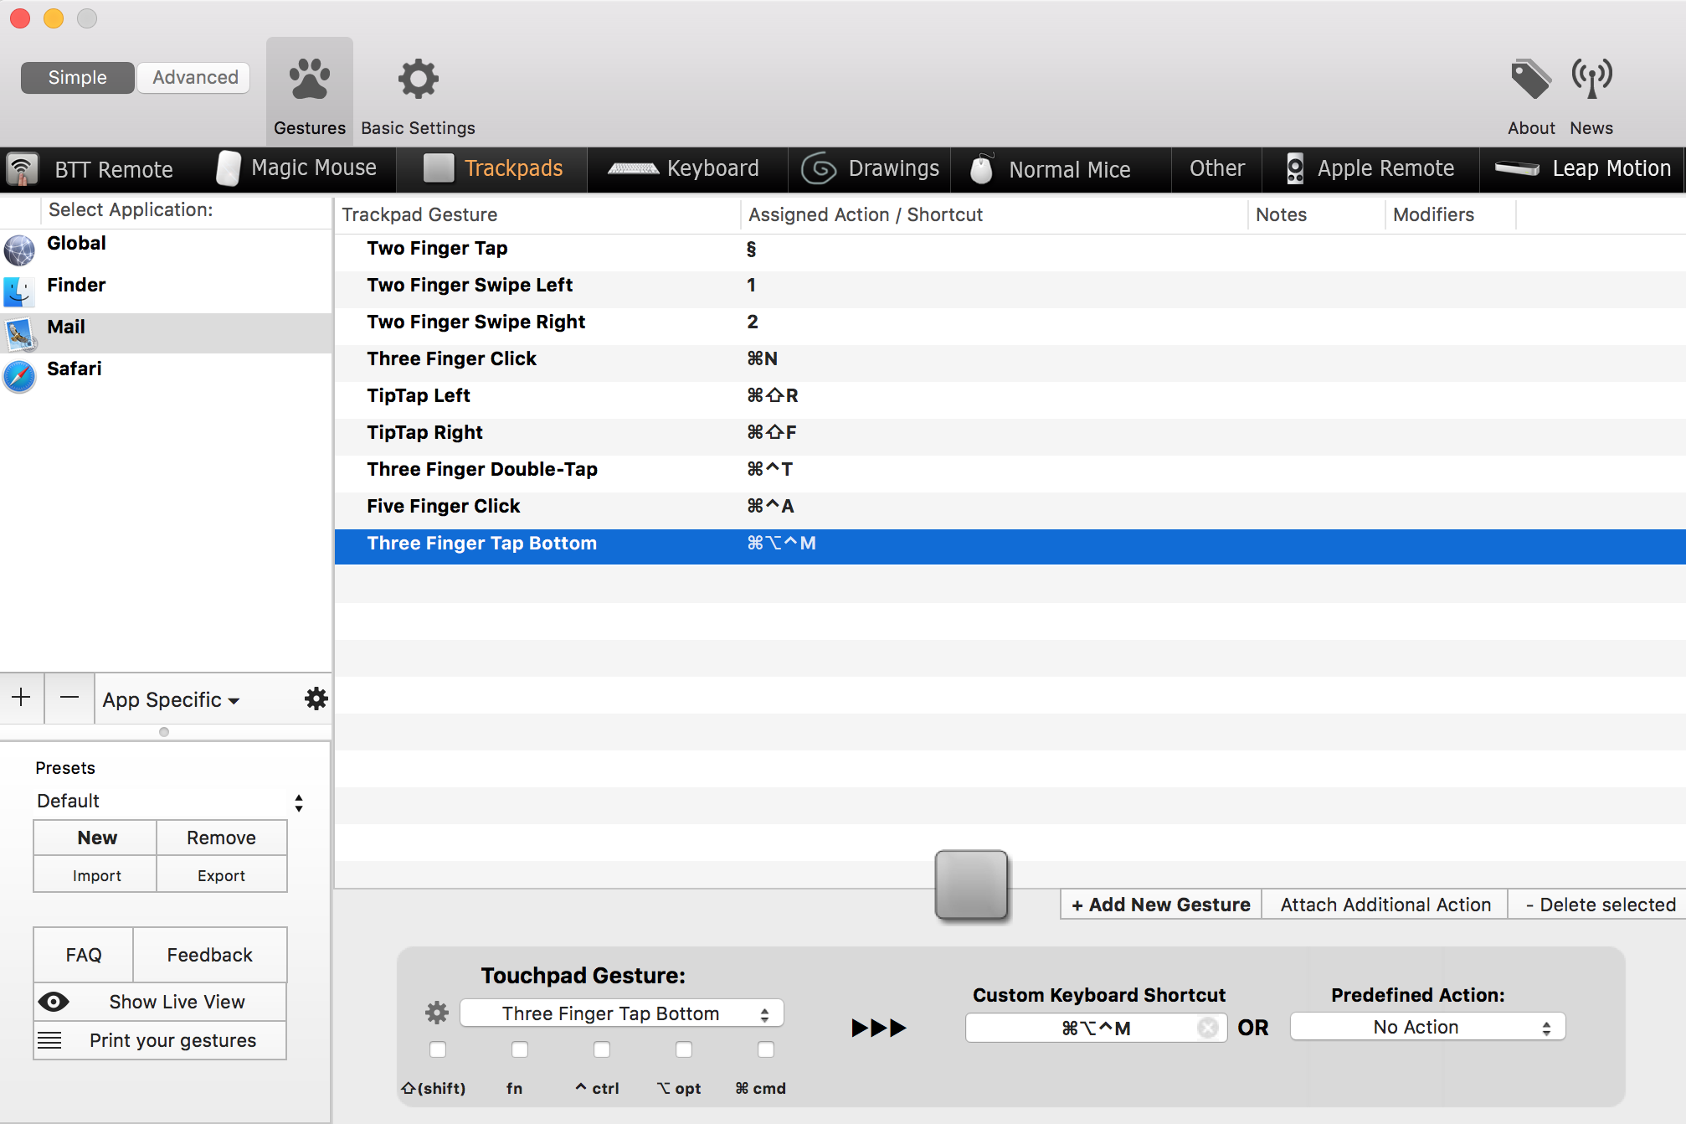
Task: Open the Feedback button
Action: (209, 955)
